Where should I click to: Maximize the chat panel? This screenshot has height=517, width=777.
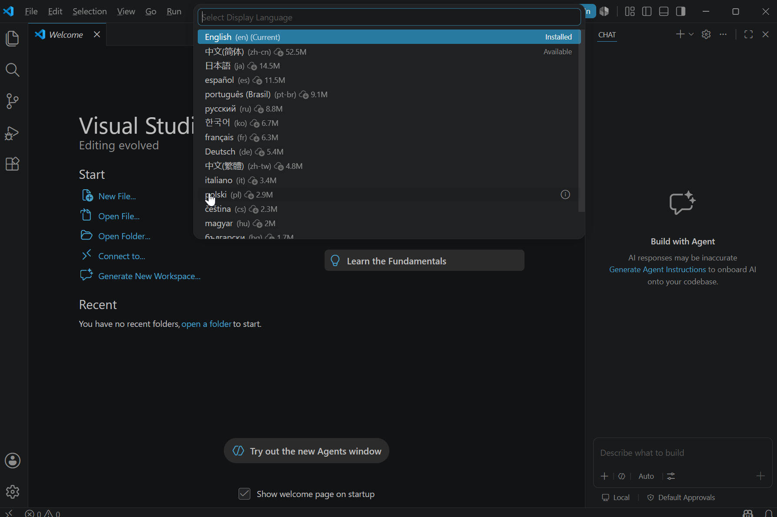pos(748,34)
